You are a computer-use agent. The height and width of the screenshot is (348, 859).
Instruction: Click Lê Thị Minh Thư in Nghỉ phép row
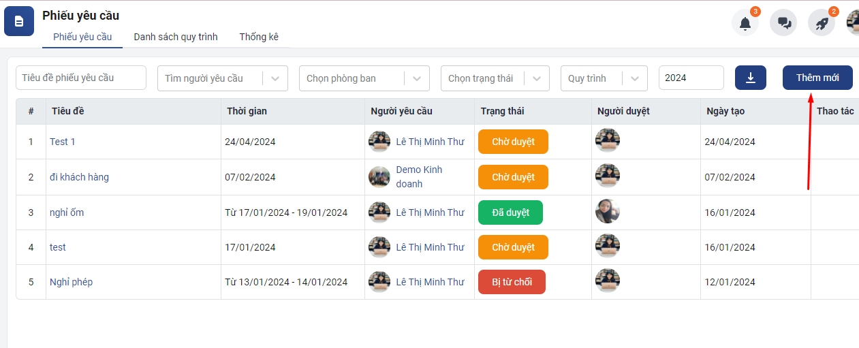click(430, 282)
